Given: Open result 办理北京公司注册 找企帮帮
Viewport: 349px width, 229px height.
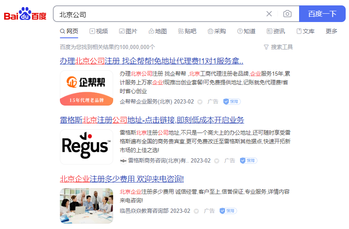Looking at the screenshot, I should (x=151, y=61).
